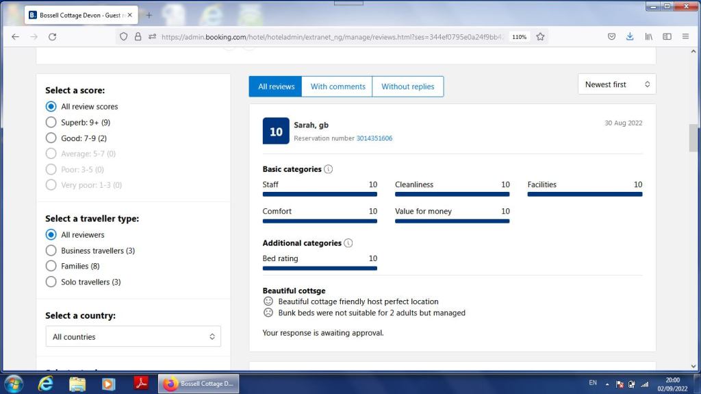Click info icon beside Basic categories
Screen dimensions: 701x394
click(329, 169)
